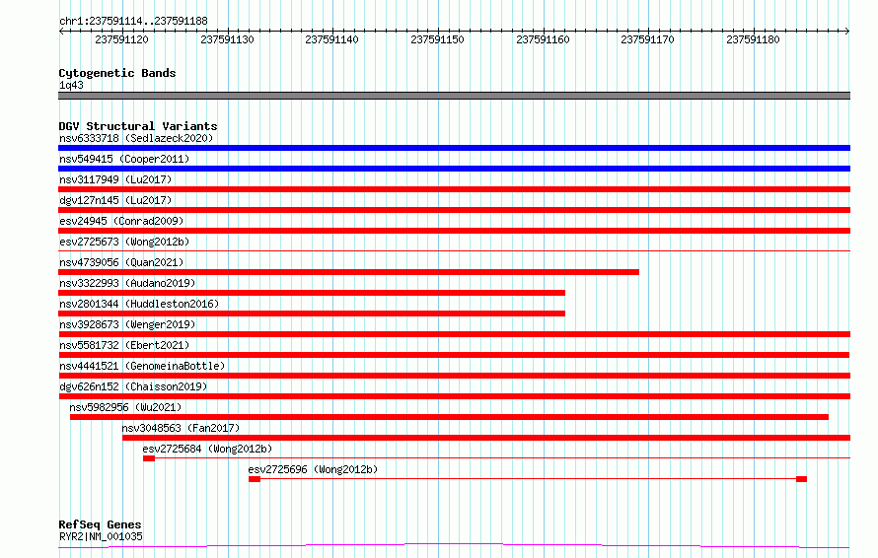Click the red dgv127n145 variant bar
878x558 pixels.
[454, 210]
